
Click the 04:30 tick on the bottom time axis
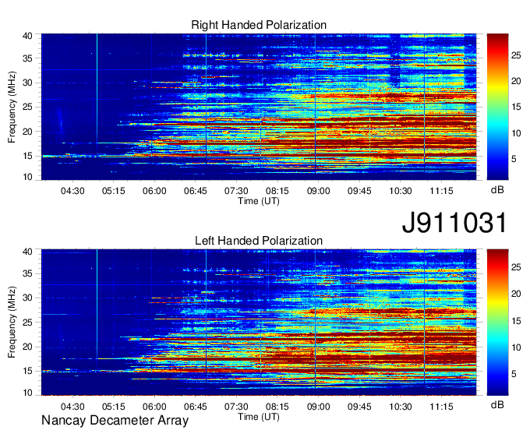pyautogui.click(x=72, y=407)
